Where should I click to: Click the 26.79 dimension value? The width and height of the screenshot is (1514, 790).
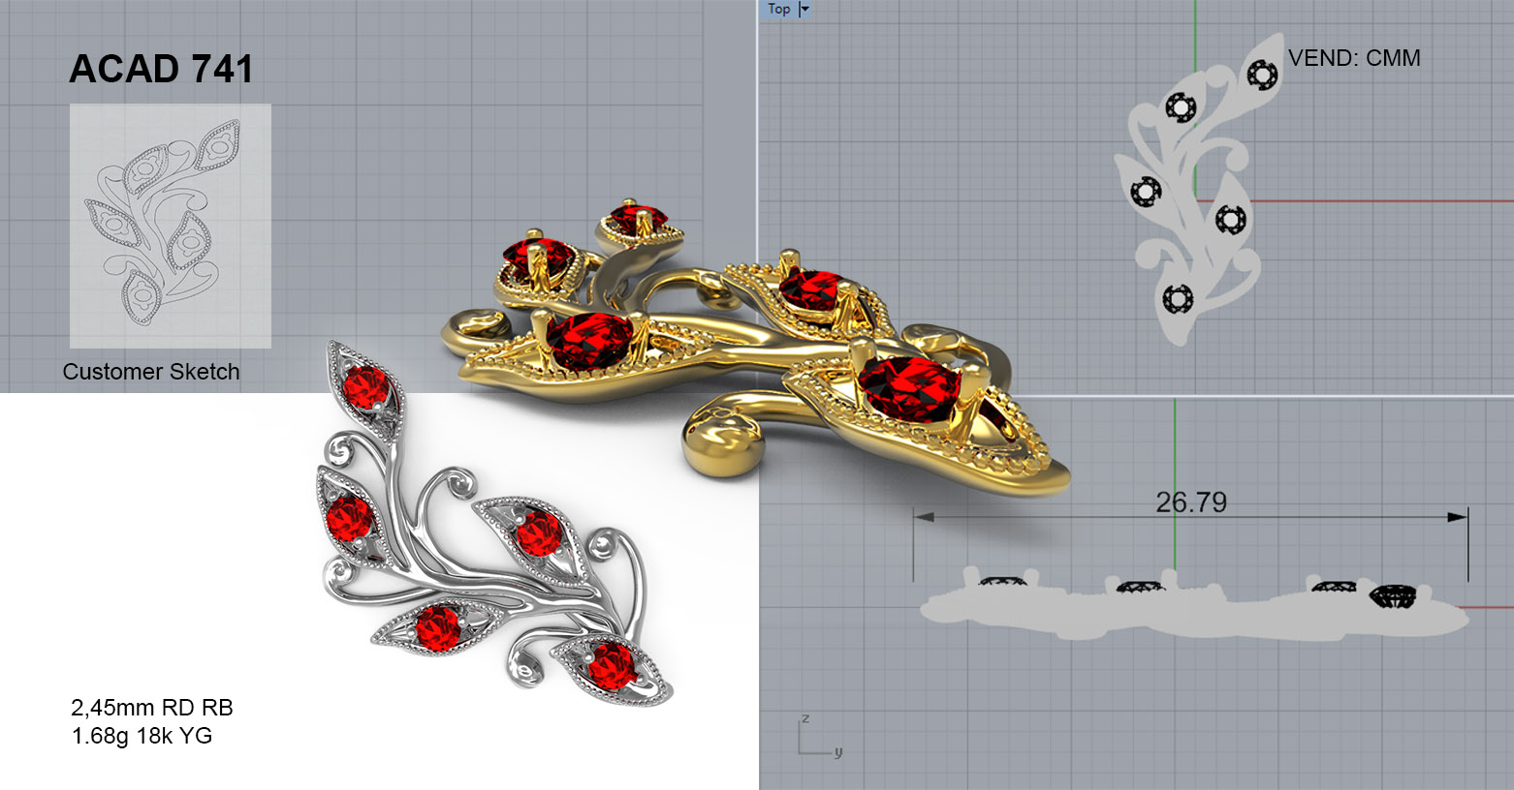point(1191,502)
